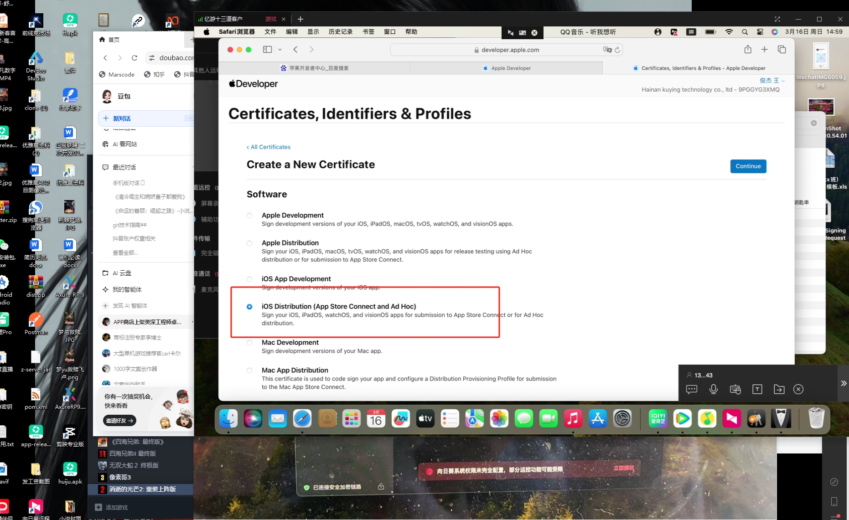
Task: Open the Trash in the Dock
Action: 816,418
